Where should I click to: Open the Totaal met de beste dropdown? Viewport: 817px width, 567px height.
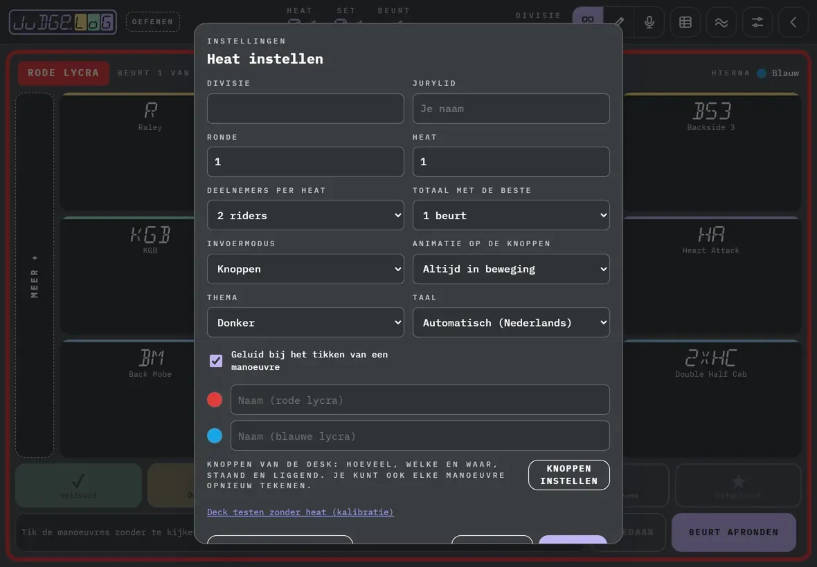[x=511, y=215]
